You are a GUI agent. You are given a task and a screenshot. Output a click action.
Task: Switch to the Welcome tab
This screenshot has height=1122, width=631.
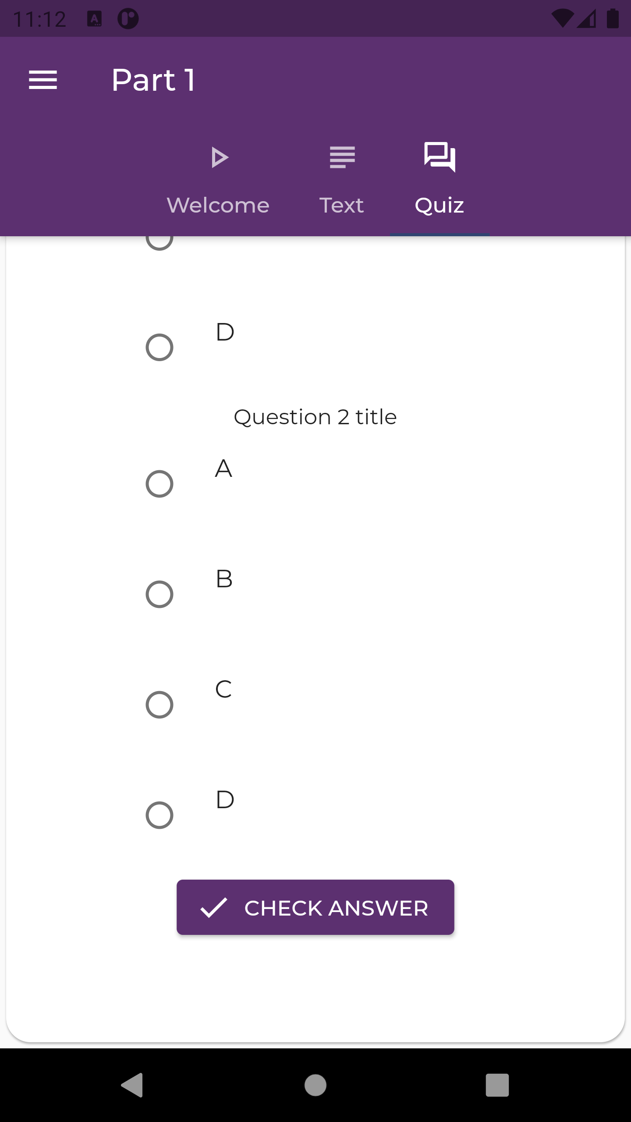[x=218, y=205]
